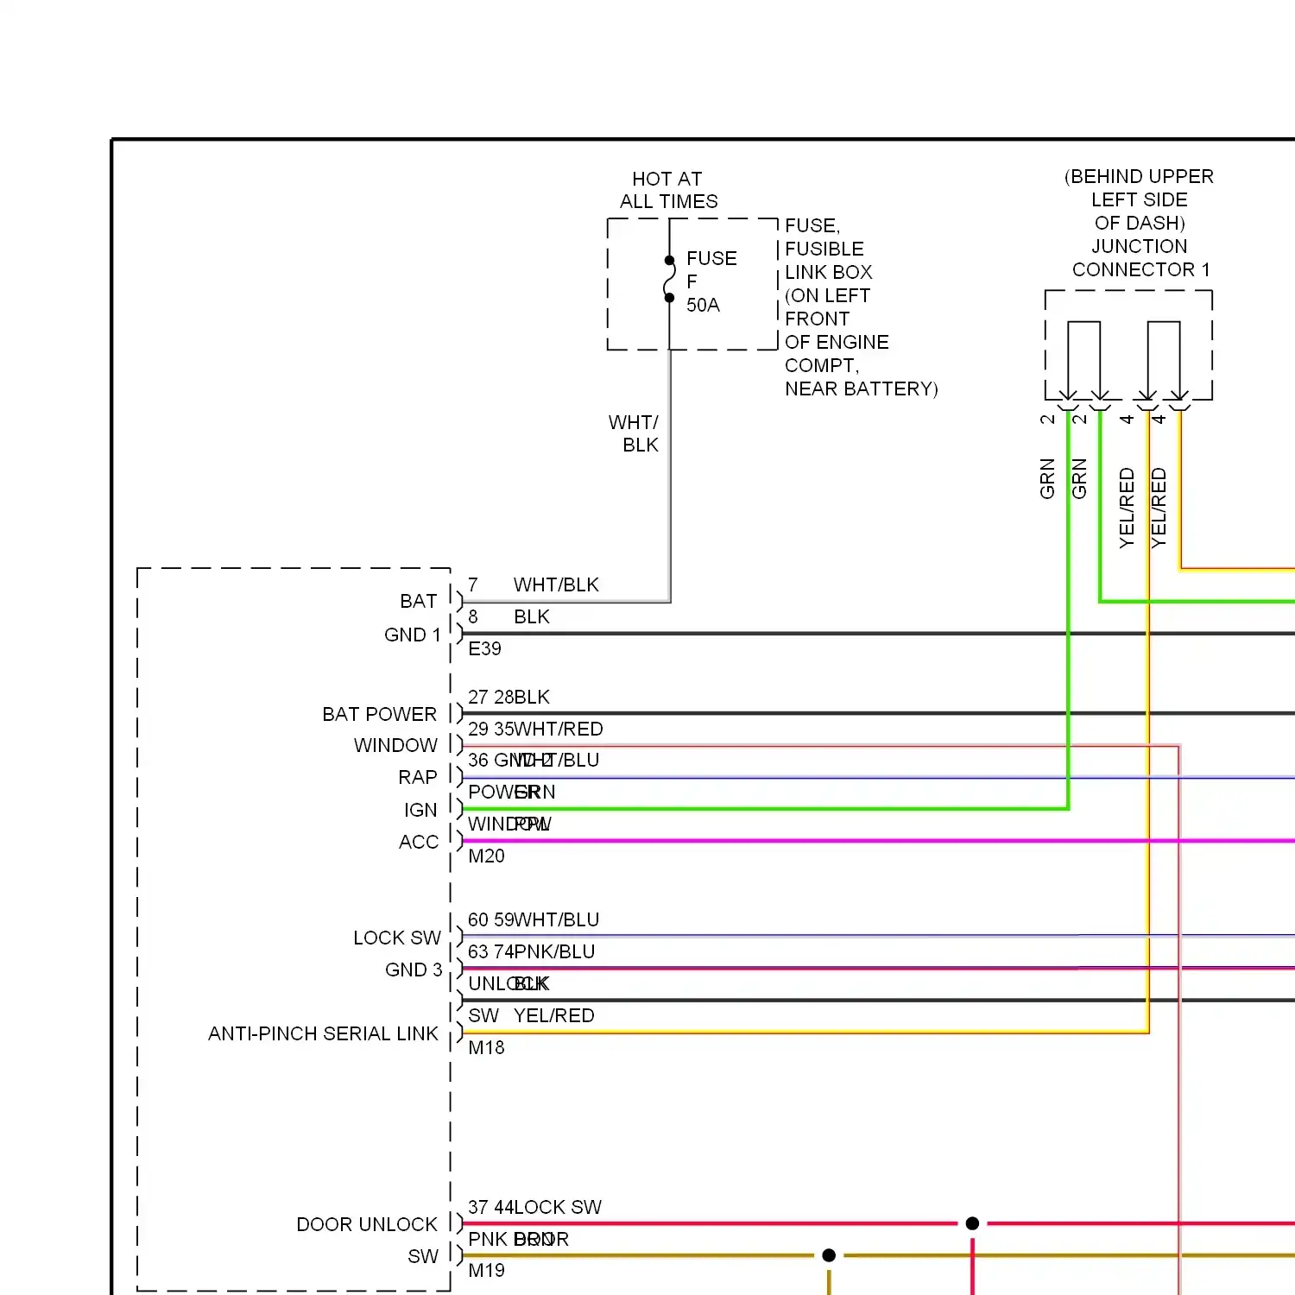Screen dimensions: 1295x1295
Task: Click the '7 WHT/BLK' pin label
Action: pyautogui.click(x=534, y=584)
